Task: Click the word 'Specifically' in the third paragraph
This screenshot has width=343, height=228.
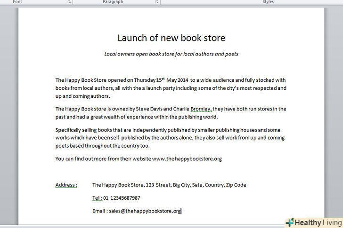Action: (x=68, y=130)
